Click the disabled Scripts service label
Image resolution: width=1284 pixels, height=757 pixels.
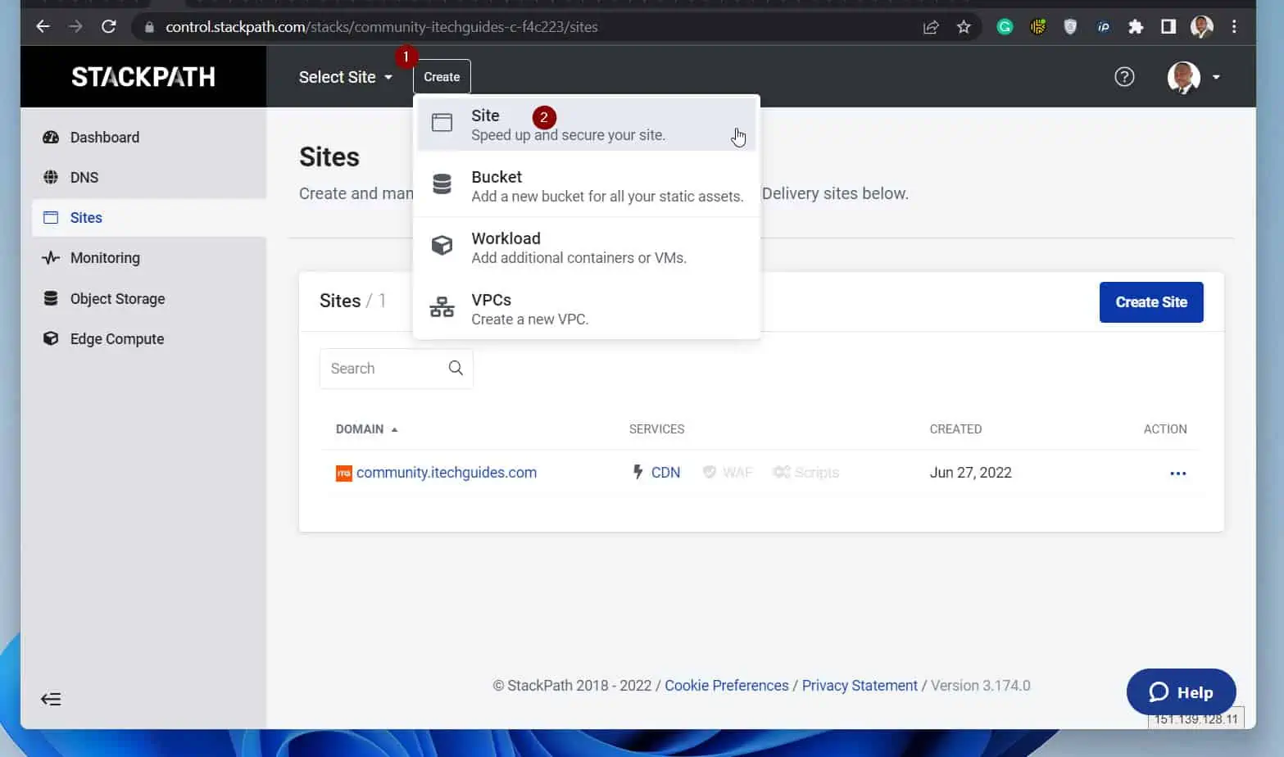tap(806, 473)
